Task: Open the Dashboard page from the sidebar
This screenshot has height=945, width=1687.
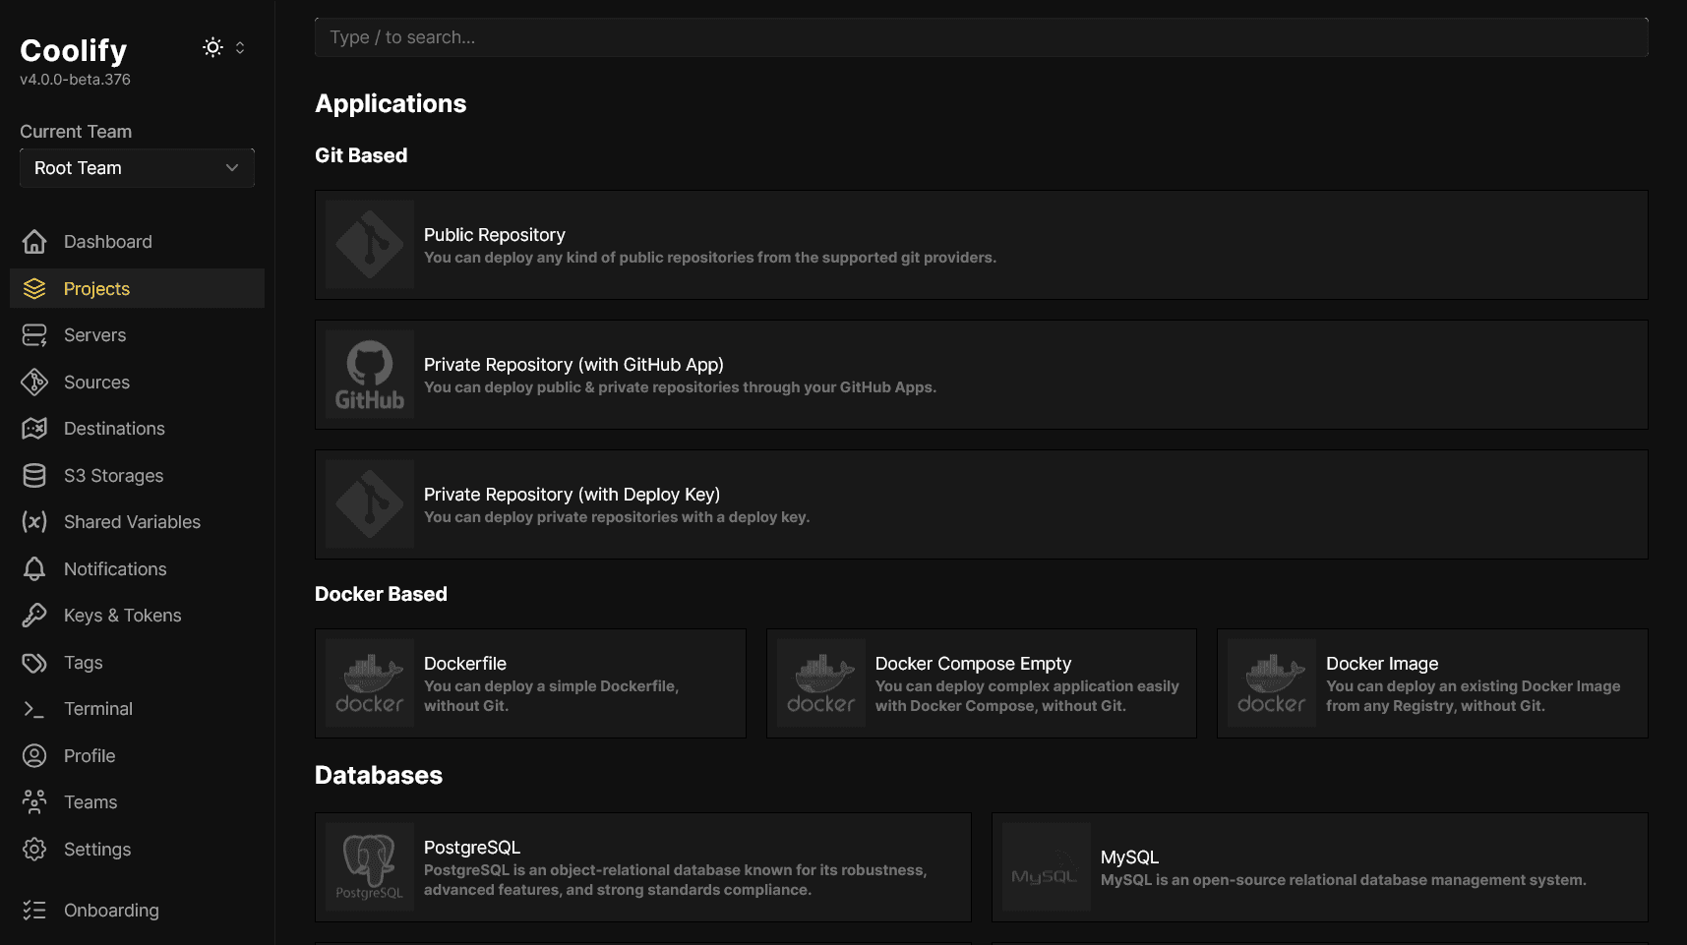Action: pyautogui.click(x=107, y=241)
